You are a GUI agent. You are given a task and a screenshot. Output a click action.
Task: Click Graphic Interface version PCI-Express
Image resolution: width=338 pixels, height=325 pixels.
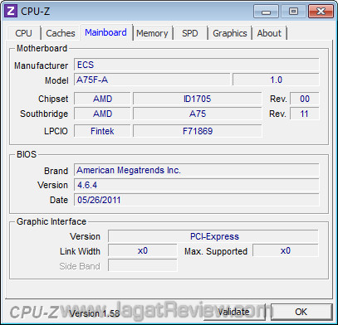213,236
